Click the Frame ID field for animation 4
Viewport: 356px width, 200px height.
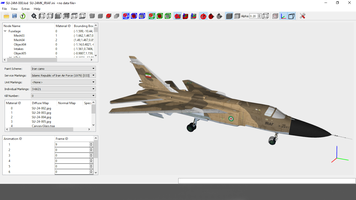point(72,161)
